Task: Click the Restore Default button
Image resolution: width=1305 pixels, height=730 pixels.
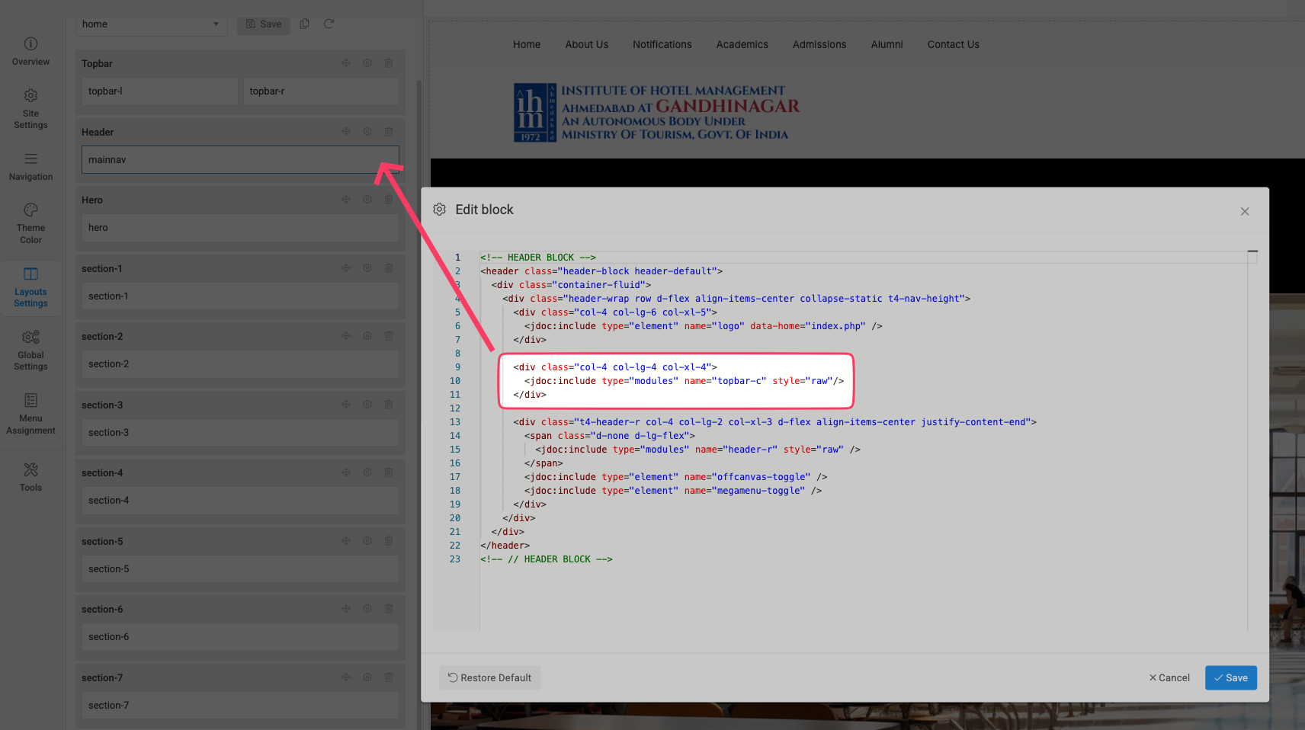Action: pyautogui.click(x=489, y=677)
